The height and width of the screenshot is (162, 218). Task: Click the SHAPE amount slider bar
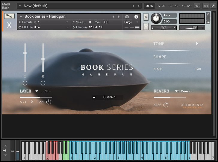[x=173, y=64]
